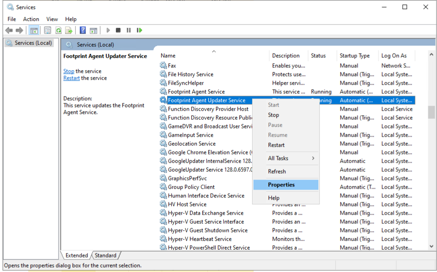The width and height of the screenshot is (437, 272).
Task: Click the gear icon beside GameInput Service
Action: click(163, 134)
